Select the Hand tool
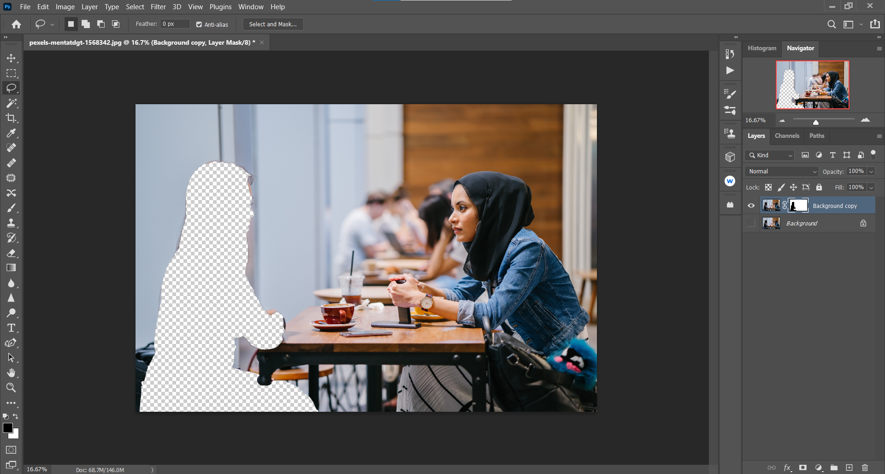The height and width of the screenshot is (474, 885). [x=11, y=373]
